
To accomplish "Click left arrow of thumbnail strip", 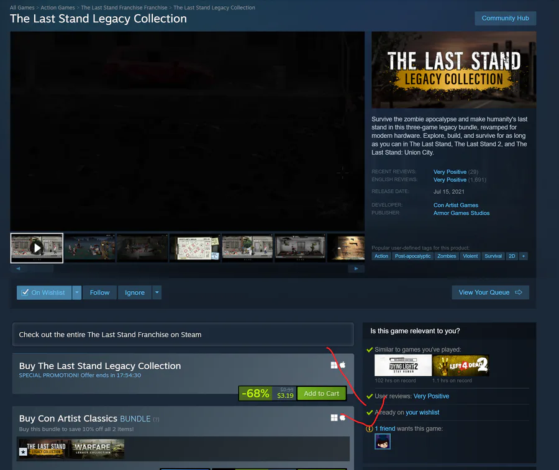I will point(18,269).
